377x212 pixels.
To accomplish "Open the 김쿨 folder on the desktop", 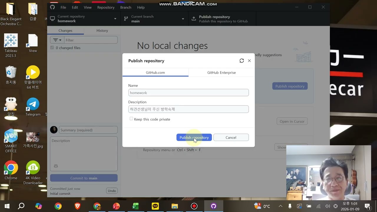I will pyautogui.click(x=33, y=12).
